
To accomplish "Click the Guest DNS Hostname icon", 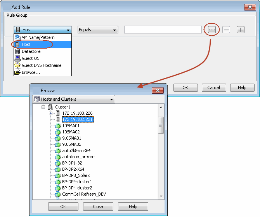I will [17, 65].
